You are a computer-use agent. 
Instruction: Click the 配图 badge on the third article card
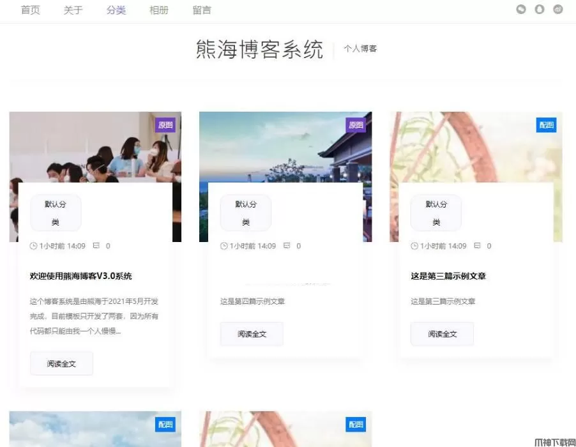546,125
